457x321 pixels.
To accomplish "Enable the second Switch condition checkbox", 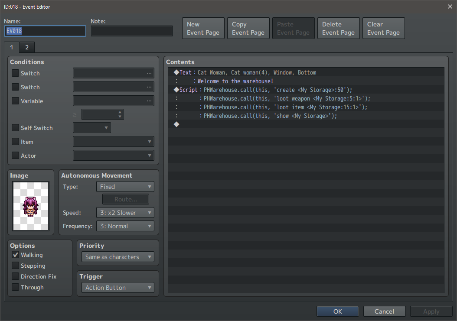I will [x=16, y=87].
